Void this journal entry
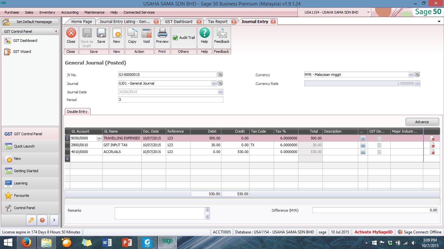This screenshot has width=444, height=249. [x=147, y=36]
